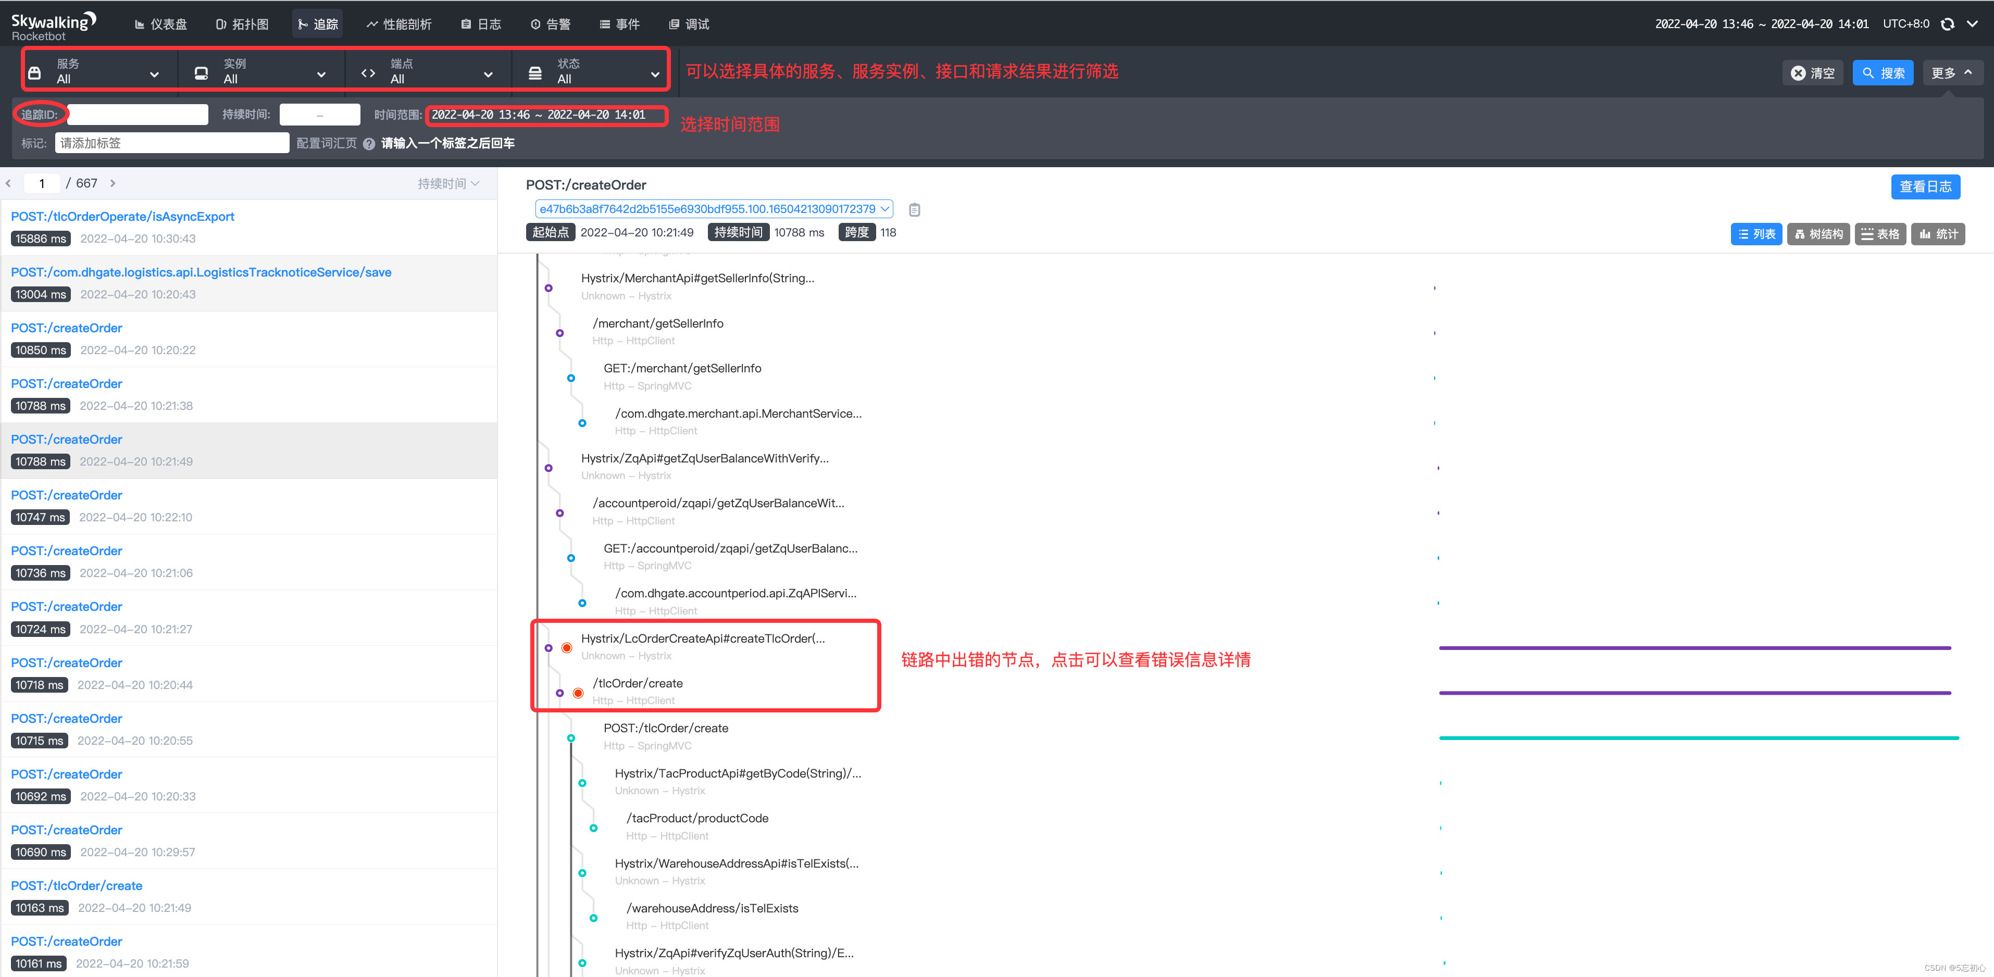
Task: Switch to 统计 statistics view
Action: click(1938, 234)
